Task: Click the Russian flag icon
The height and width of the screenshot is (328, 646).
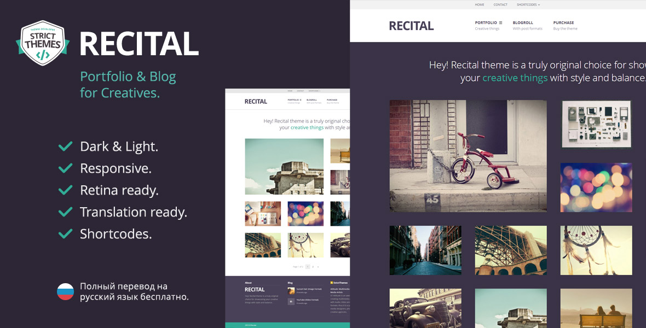Action: (x=65, y=291)
